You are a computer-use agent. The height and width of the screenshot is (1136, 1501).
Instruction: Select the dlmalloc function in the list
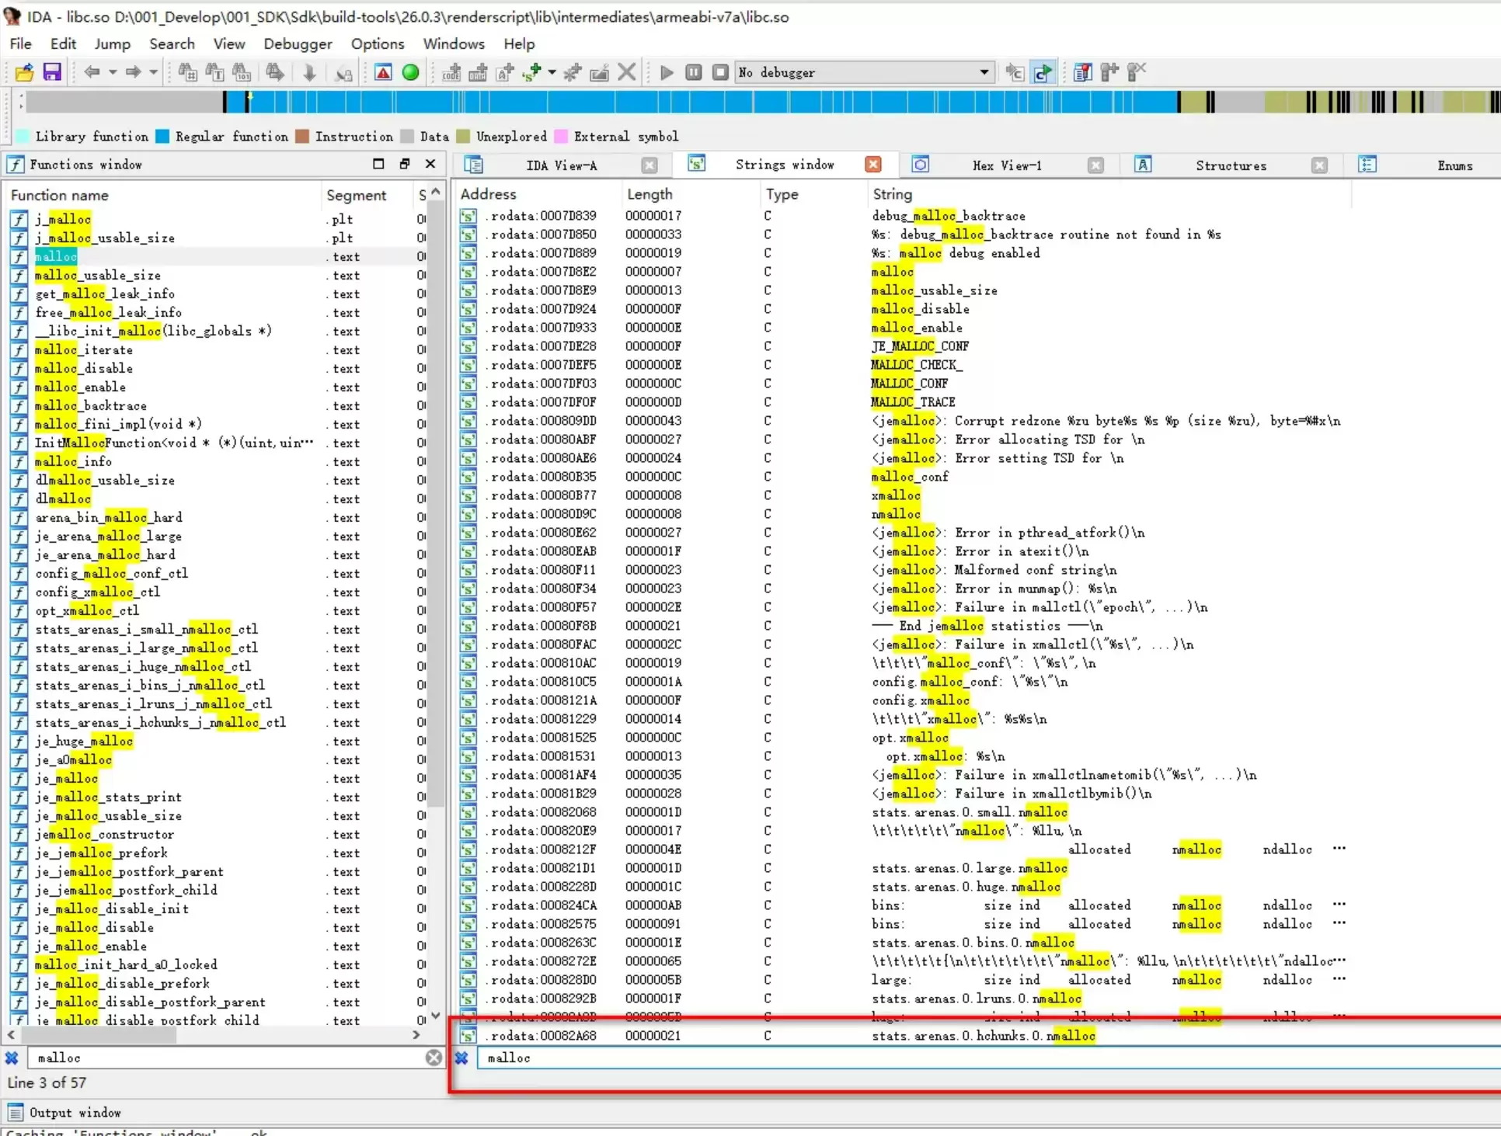point(64,499)
